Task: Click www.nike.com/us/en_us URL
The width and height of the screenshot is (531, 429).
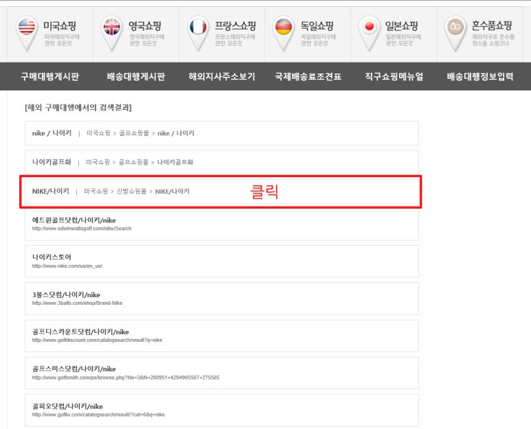Action: click(67, 266)
